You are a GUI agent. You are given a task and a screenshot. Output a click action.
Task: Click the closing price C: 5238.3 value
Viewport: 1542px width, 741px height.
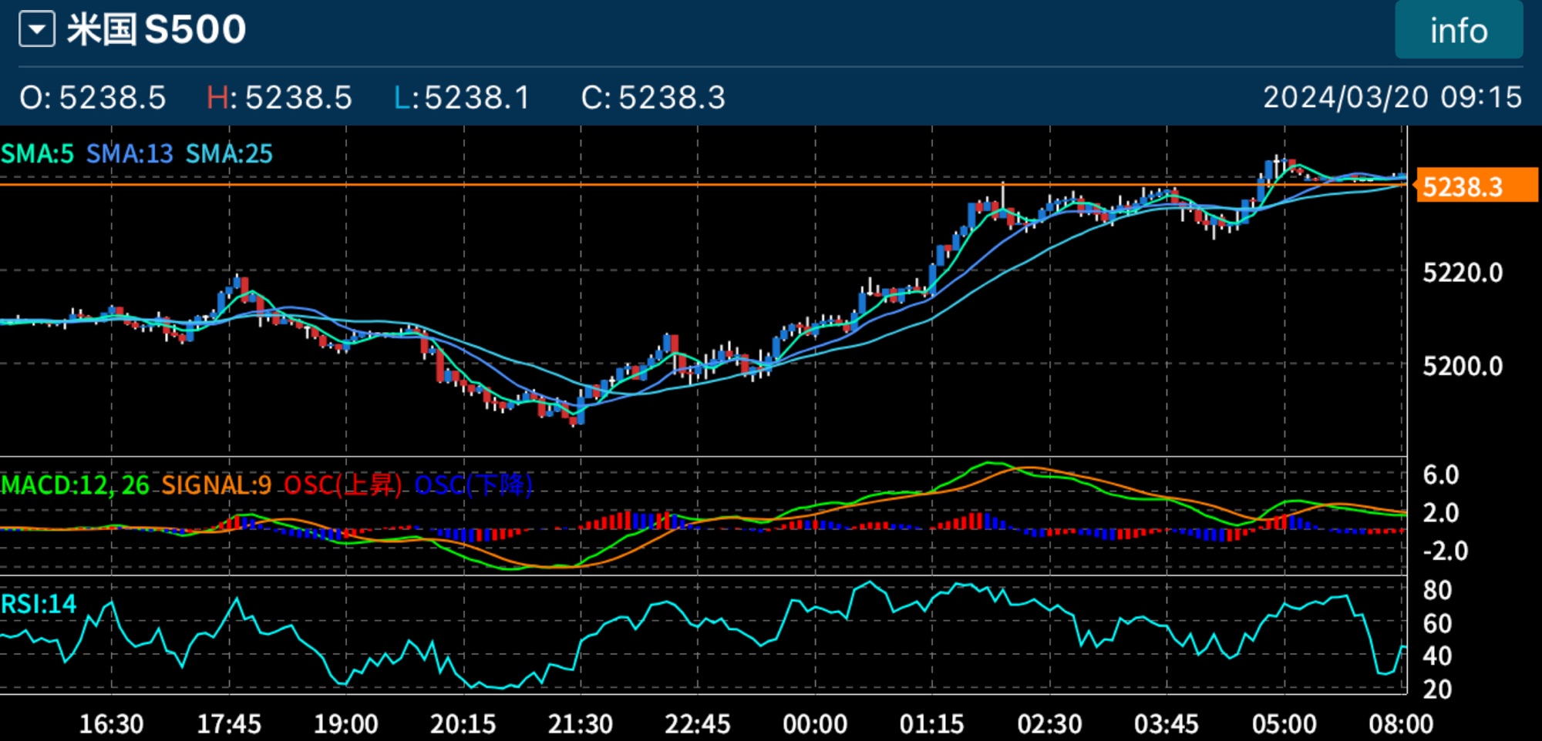[653, 98]
